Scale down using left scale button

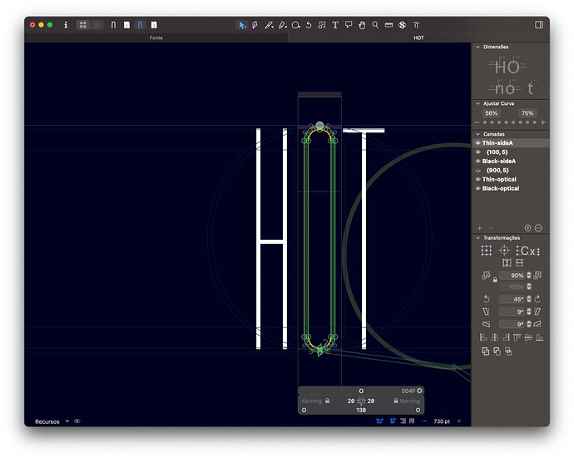coord(486,276)
